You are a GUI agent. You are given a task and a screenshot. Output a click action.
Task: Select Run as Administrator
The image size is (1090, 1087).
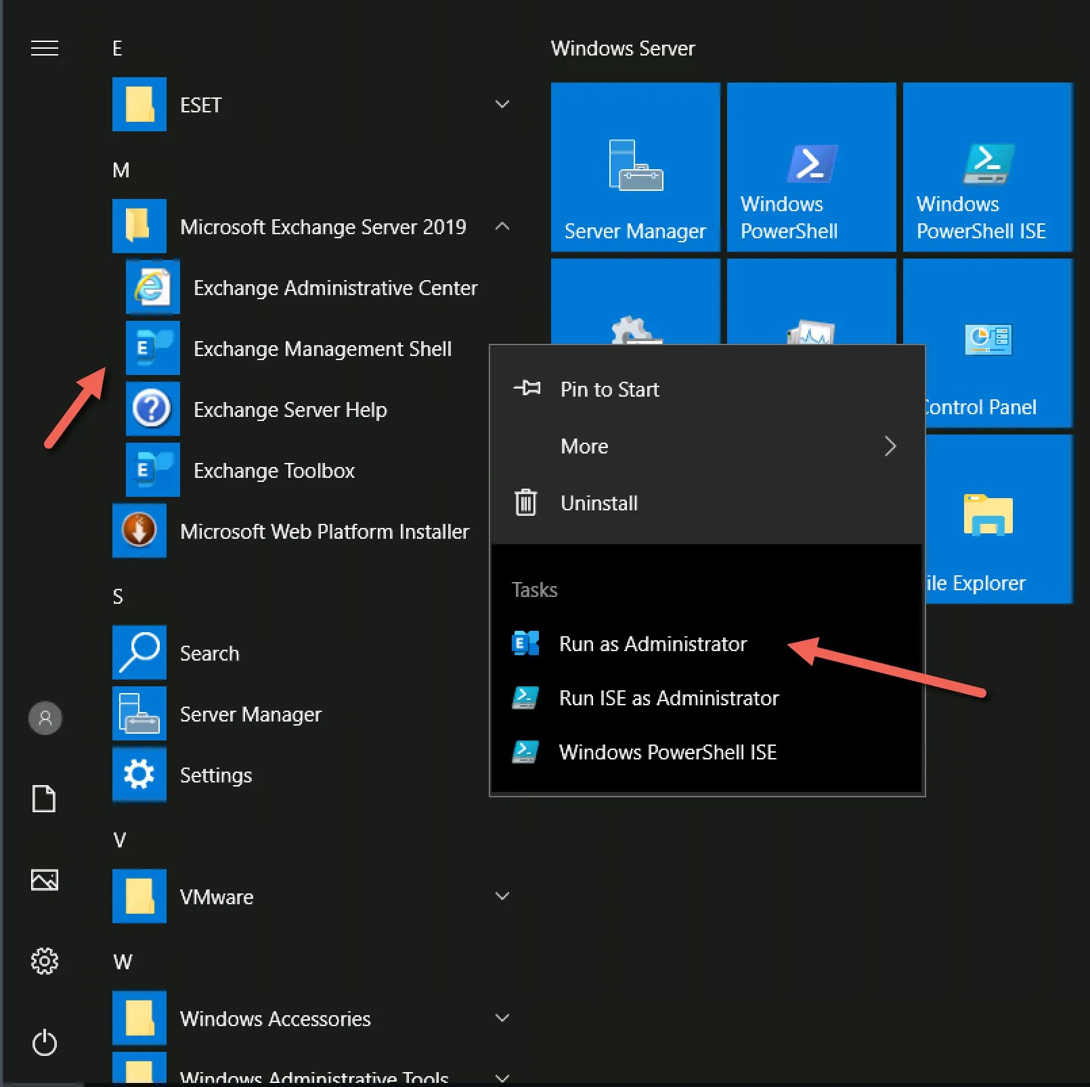point(653,644)
